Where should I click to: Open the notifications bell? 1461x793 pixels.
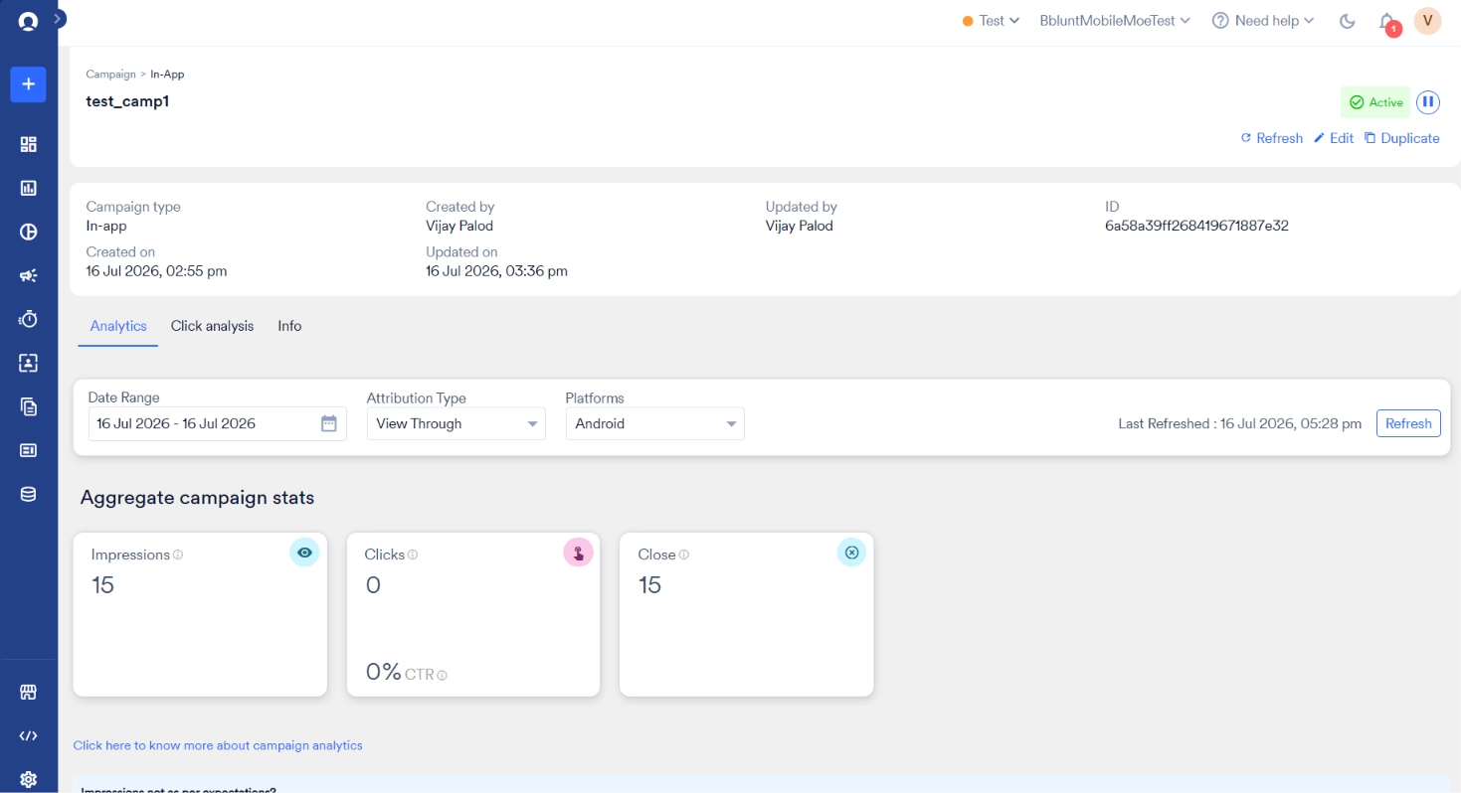click(x=1387, y=22)
